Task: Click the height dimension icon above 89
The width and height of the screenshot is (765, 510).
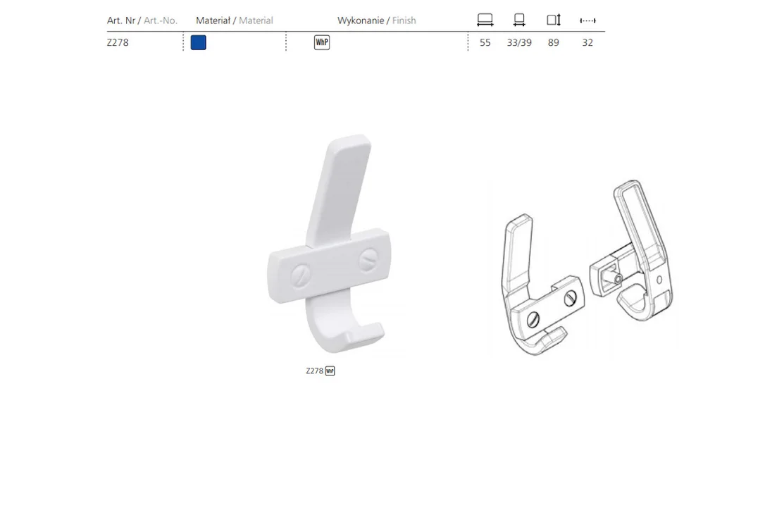Action: (x=554, y=20)
